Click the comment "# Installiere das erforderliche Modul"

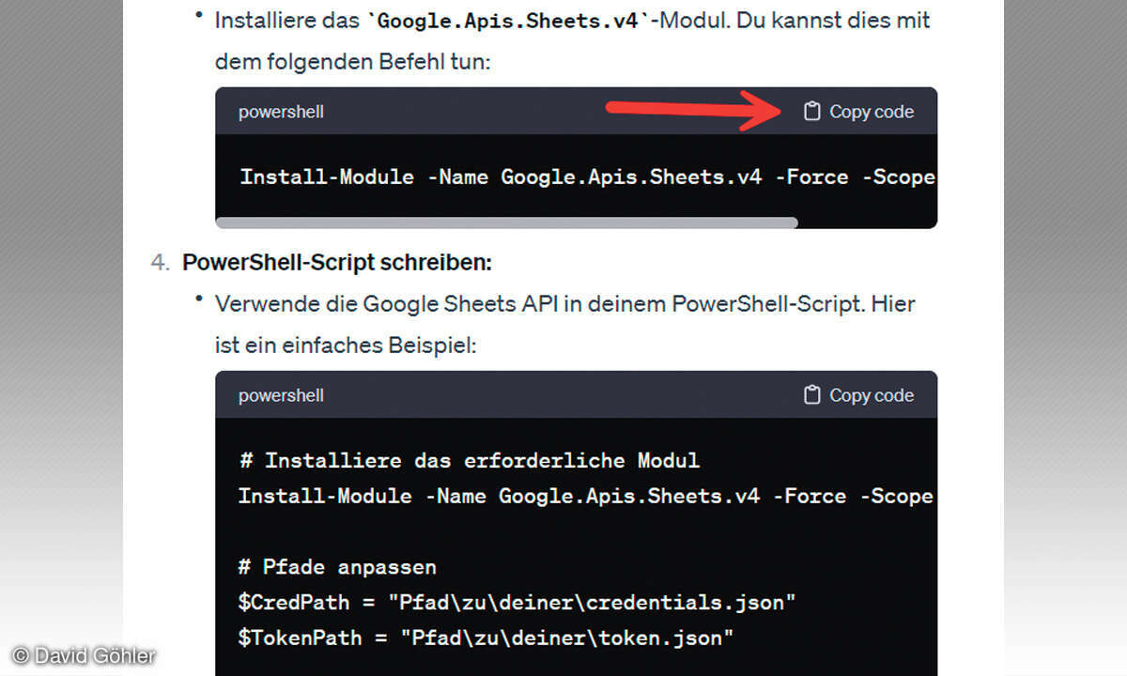click(x=470, y=460)
